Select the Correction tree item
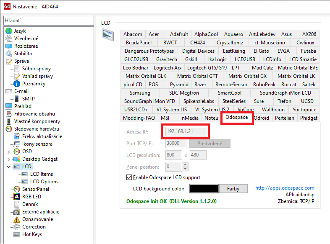330x244 pixels. point(34,227)
